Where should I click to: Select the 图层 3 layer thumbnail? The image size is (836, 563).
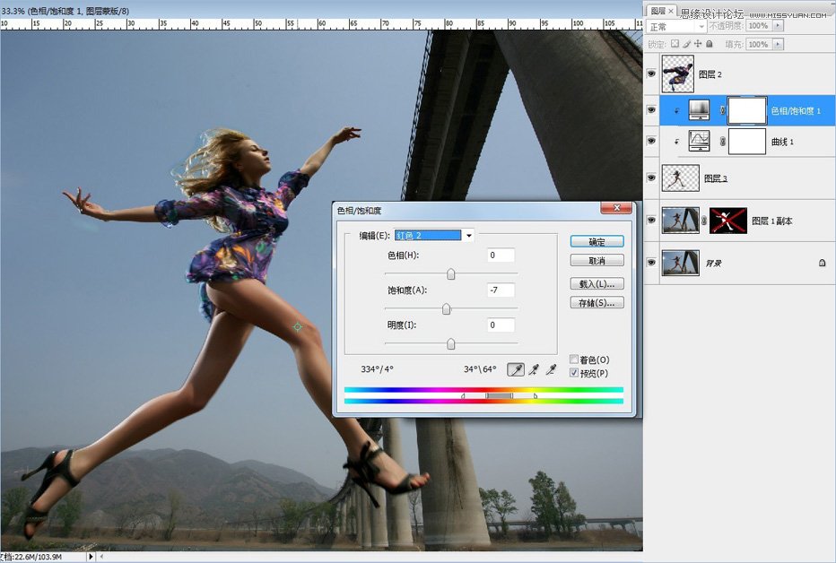pyautogui.click(x=680, y=178)
